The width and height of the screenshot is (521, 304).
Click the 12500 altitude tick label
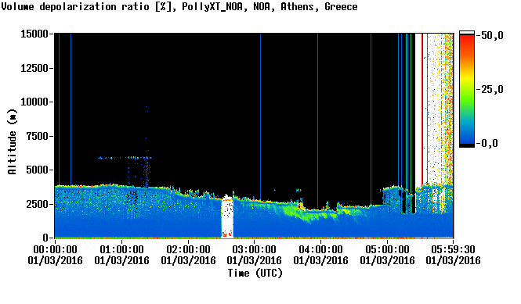[34, 68]
